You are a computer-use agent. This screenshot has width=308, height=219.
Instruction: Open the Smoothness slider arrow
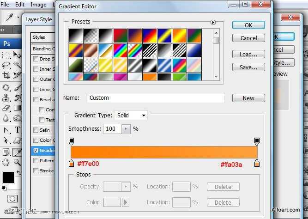click(x=126, y=129)
